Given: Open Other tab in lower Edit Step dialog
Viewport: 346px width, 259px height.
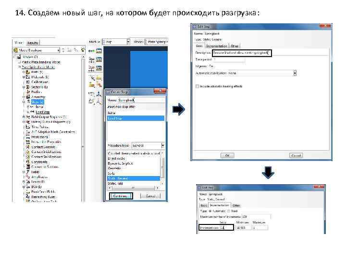Looking at the screenshot, I should tap(236, 205).
